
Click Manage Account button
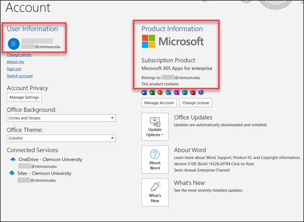tap(159, 102)
